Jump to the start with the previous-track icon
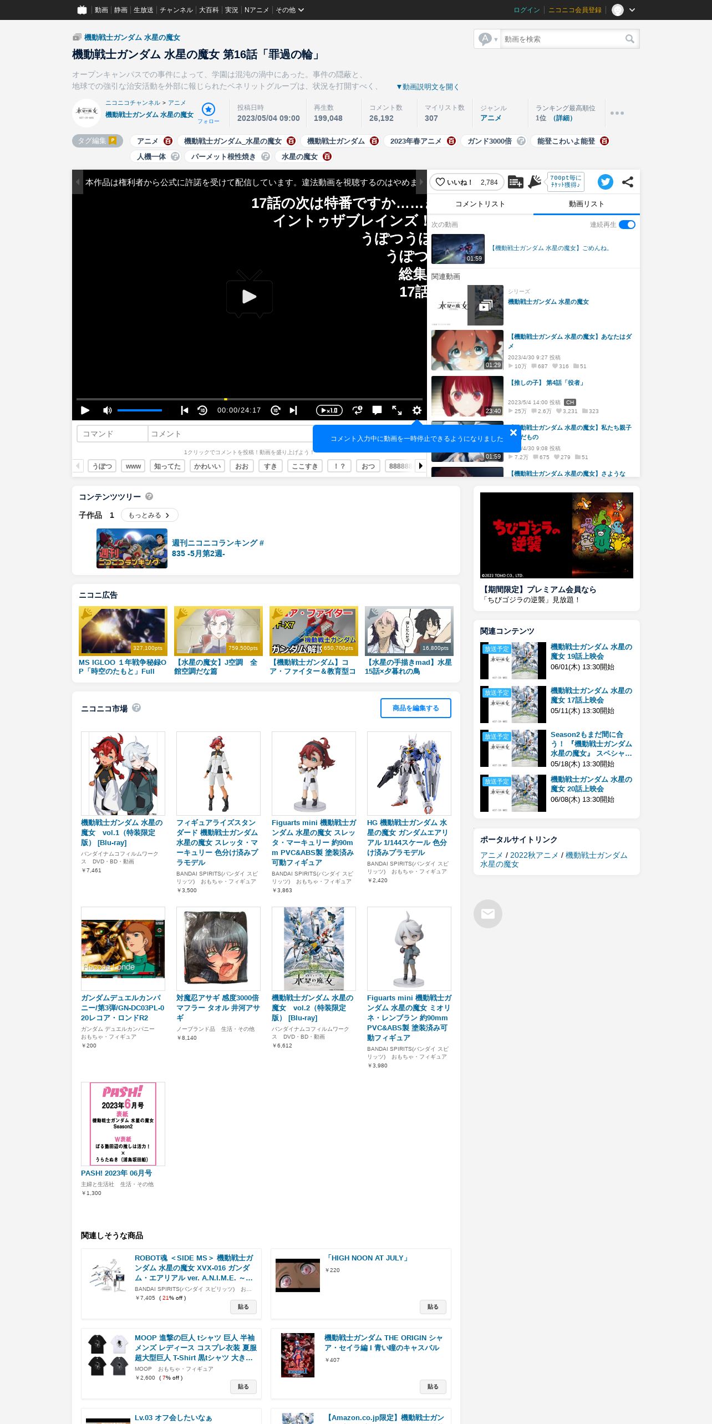 pos(185,410)
